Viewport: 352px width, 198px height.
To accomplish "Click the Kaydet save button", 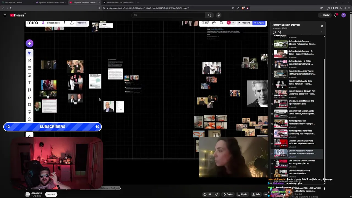I will 243,194.
